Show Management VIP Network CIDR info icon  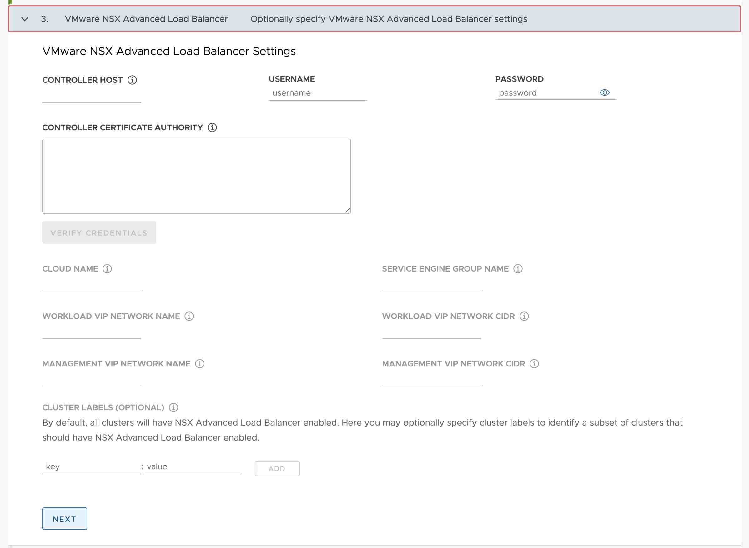[x=534, y=364]
